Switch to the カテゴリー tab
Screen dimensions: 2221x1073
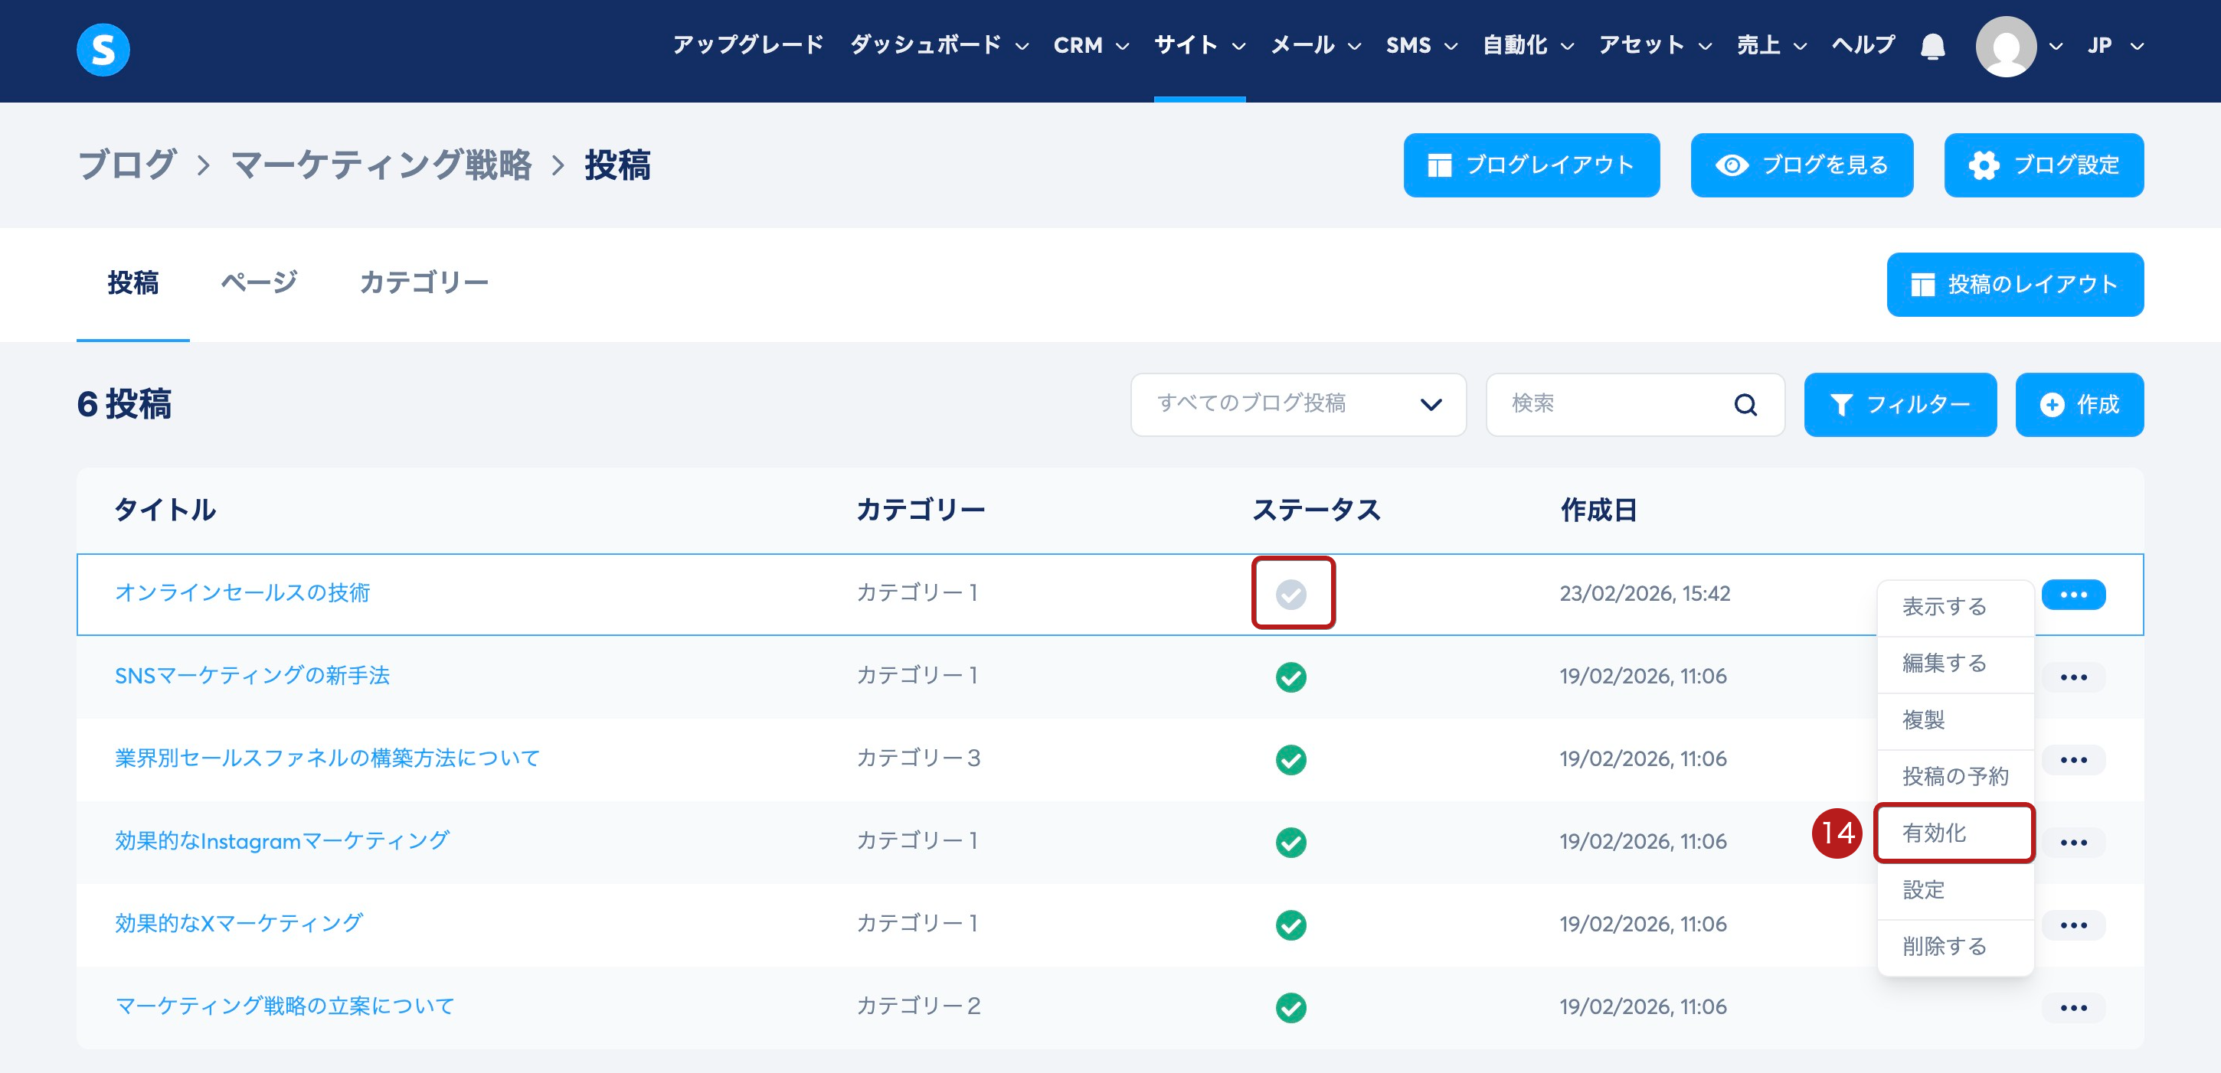[424, 282]
